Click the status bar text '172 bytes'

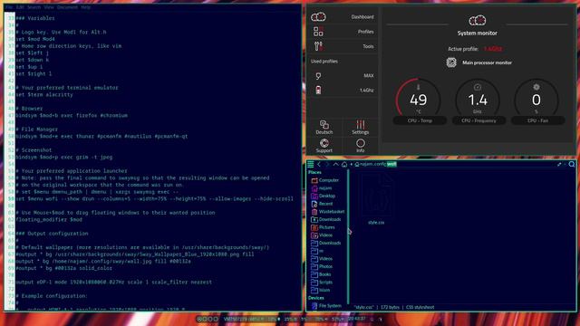[x=390, y=307]
